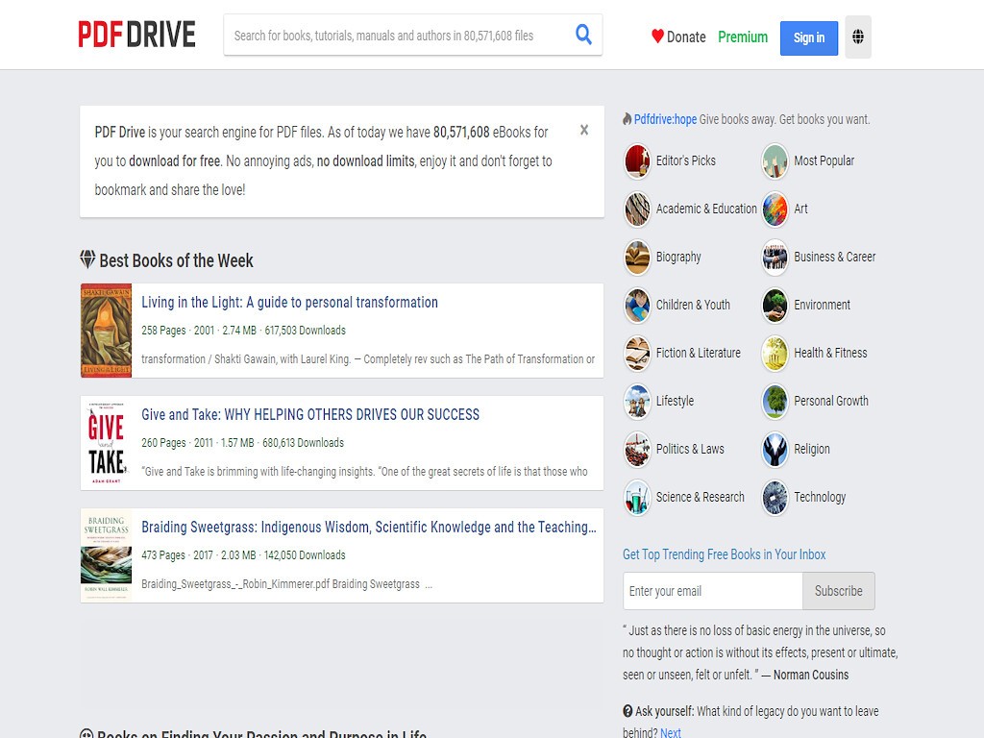Click the Technology category icon
The height and width of the screenshot is (738, 984).
pyautogui.click(x=775, y=498)
